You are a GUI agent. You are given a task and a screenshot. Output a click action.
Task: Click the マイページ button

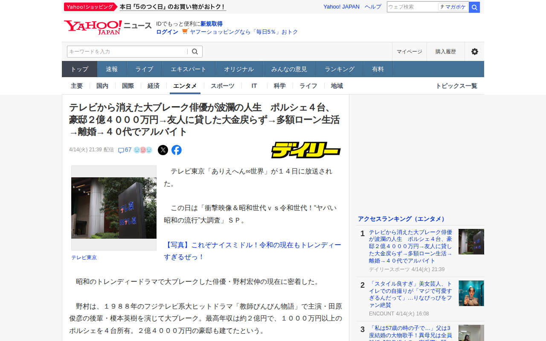[409, 52]
